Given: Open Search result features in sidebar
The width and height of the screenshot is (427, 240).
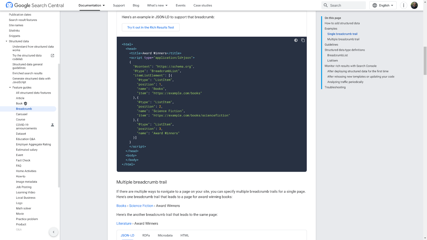Looking at the screenshot, I should 23,20.
